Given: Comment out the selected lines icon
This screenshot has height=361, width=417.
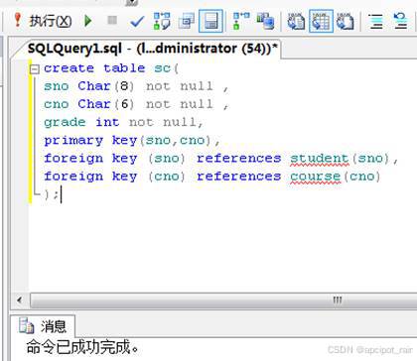Looking at the screenshot, I should point(376,22).
